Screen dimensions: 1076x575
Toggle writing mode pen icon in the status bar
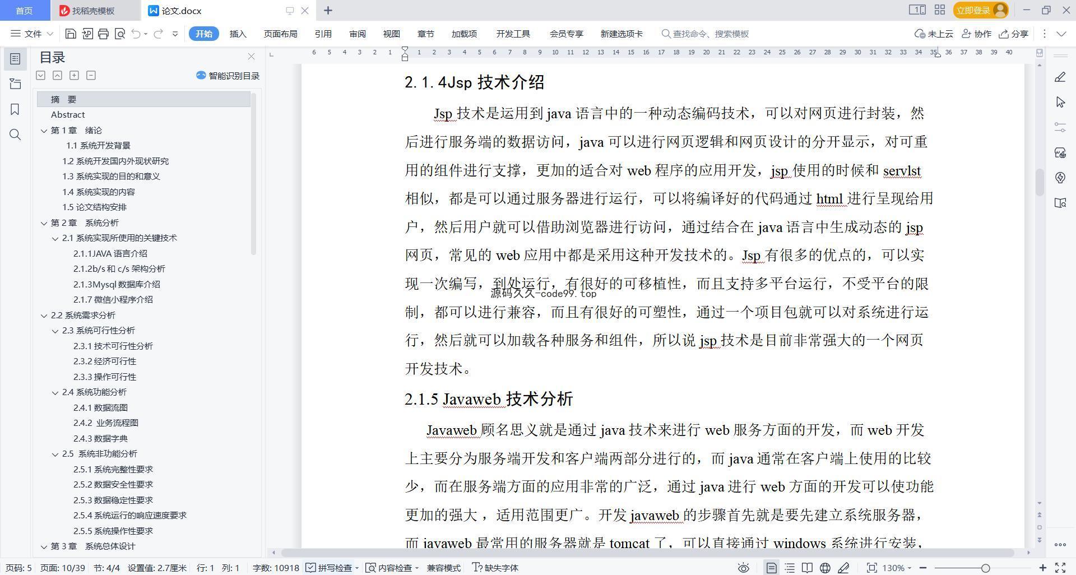tap(843, 568)
